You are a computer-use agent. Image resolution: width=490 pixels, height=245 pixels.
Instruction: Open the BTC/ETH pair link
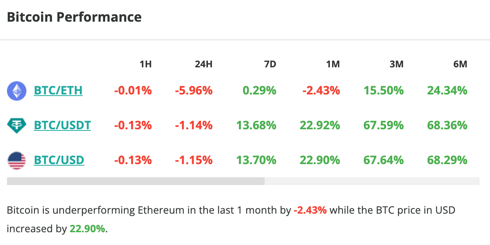(x=58, y=91)
